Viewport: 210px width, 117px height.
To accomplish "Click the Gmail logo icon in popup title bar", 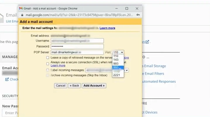I will [x=21, y=8].
